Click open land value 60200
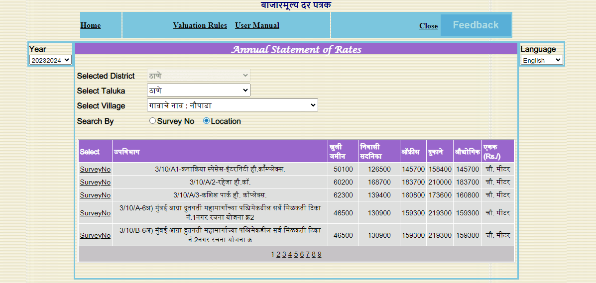The height and width of the screenshot is (283, 596). 343,182
